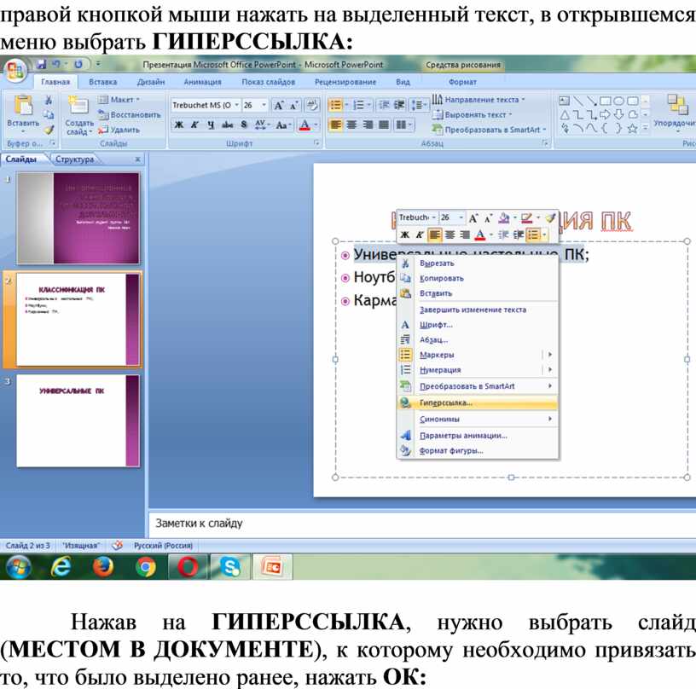This screenshot has height=689, width=696.
Task: Open Paragraph dialog launcher in Абзац group corner
Action: click(544, 143)
